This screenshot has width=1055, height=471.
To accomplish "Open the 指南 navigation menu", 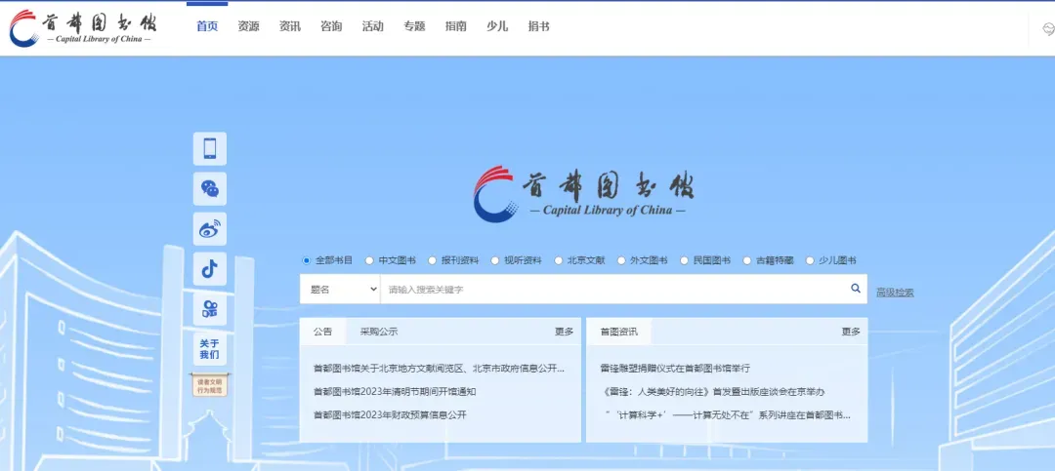I will pos(455,26).
